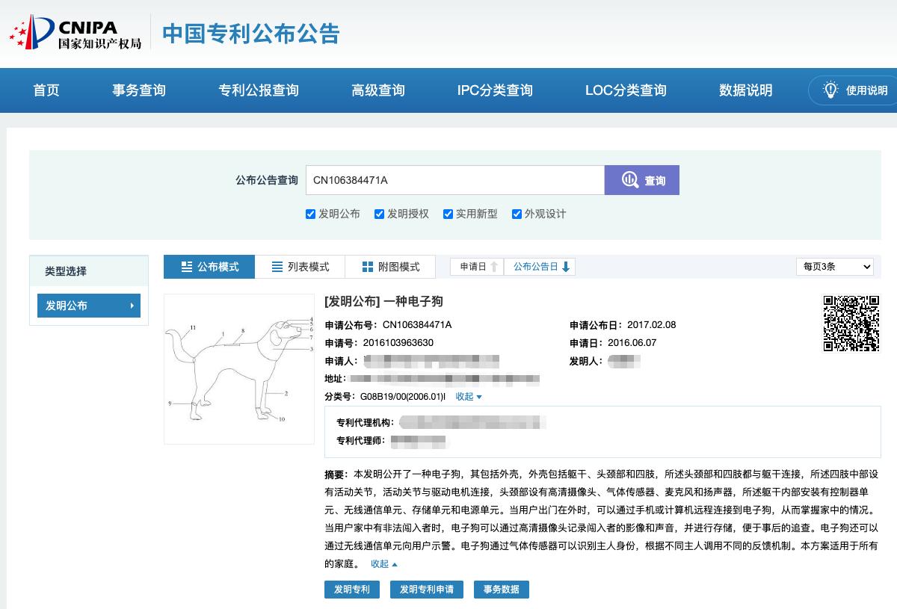Switch to list mode view
897x609 pixels.
point(300,267)
